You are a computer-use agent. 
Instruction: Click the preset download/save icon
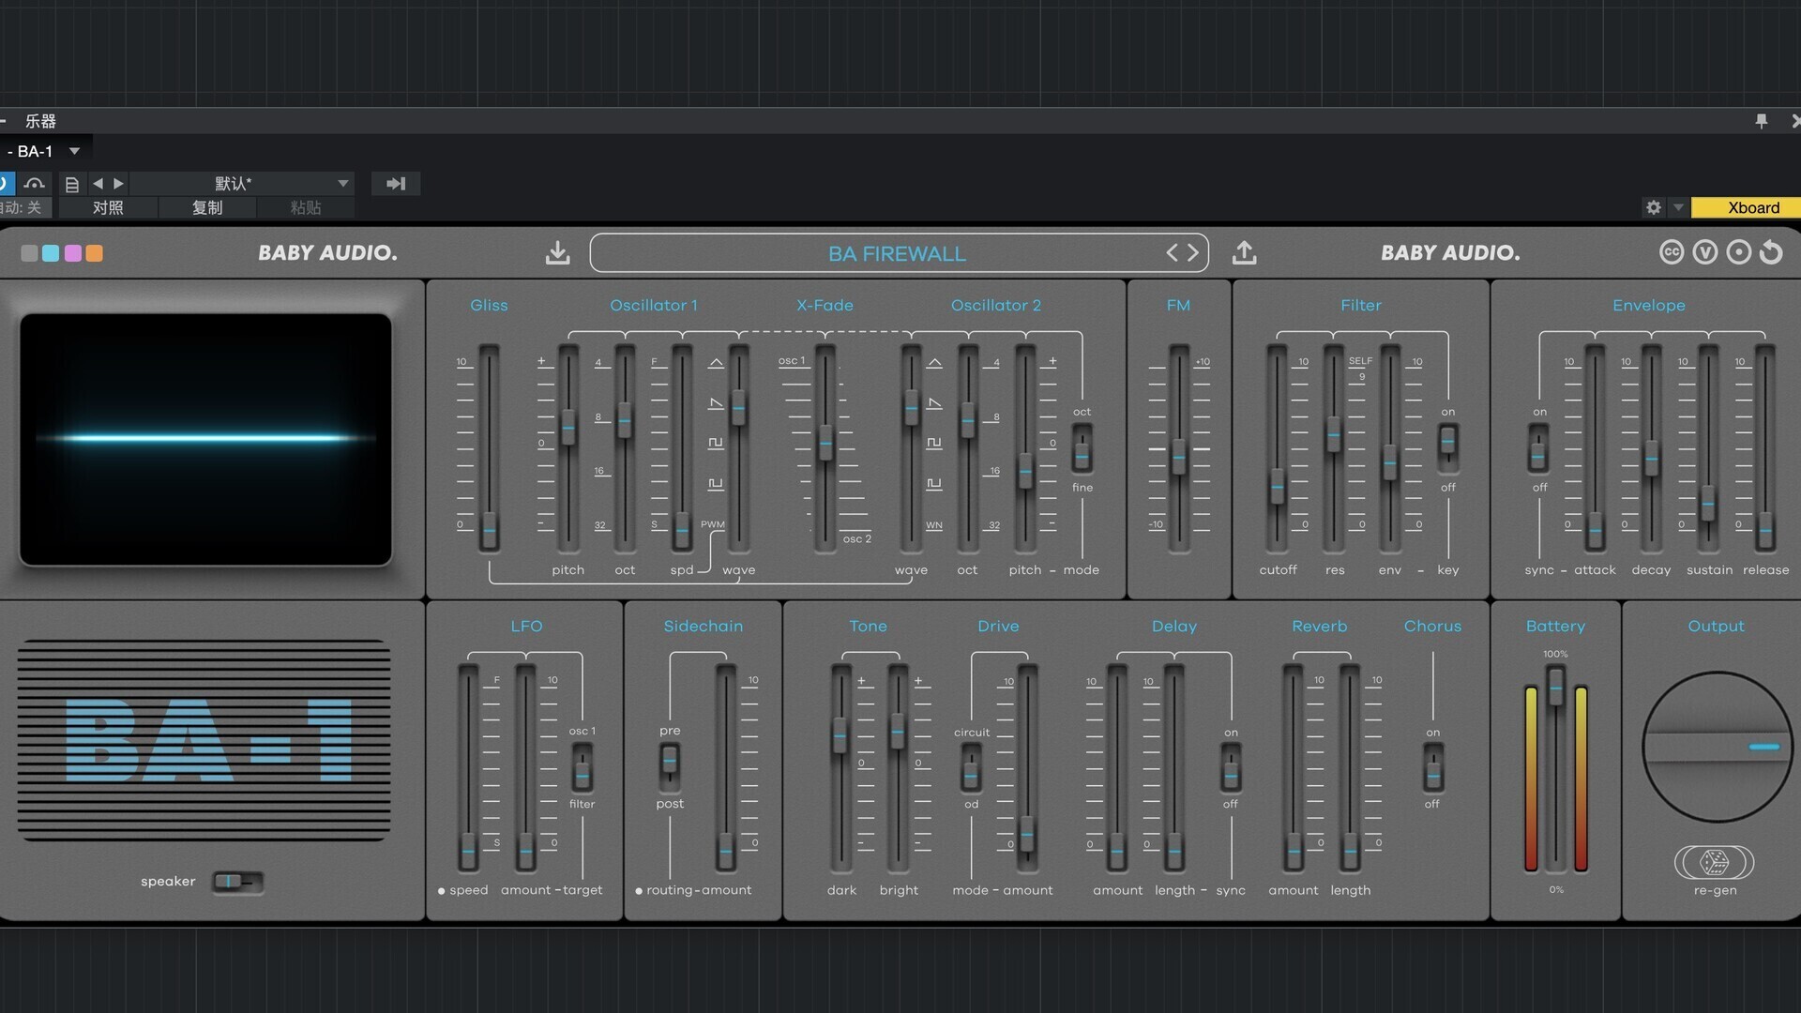tap(557, 252)
